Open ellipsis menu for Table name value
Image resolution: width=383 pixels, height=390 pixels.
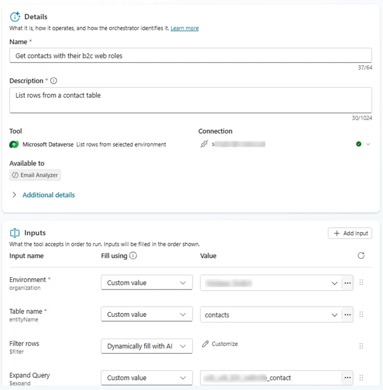pyautogui.click(x=347, y=315)
